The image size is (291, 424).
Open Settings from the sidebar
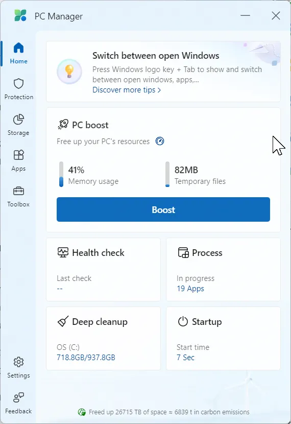[x=19, y=367]
